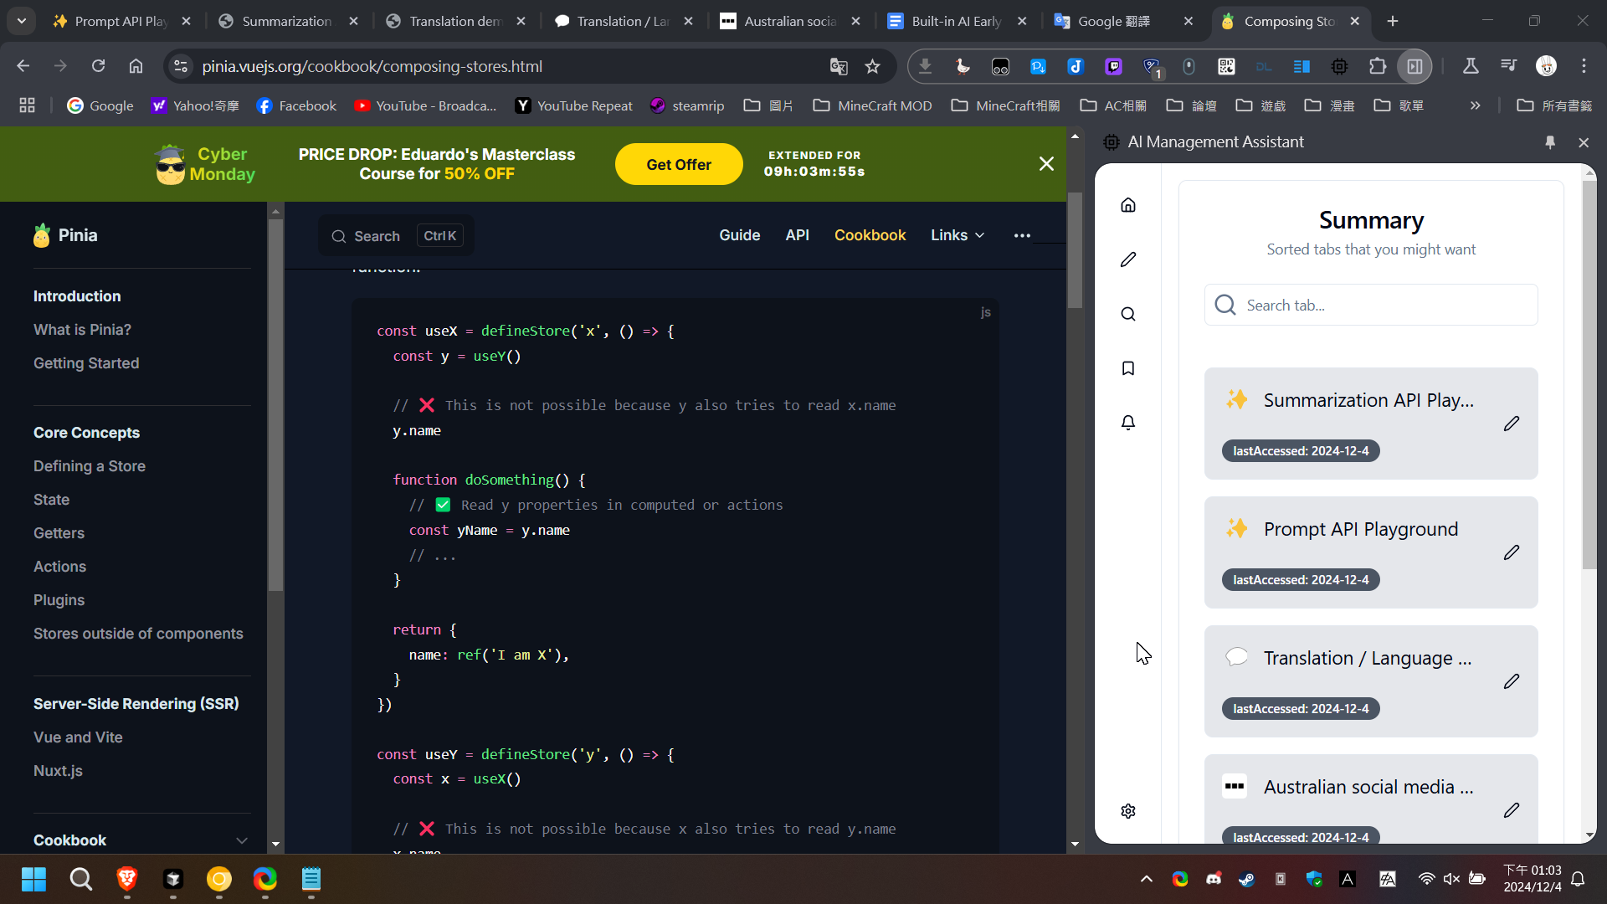1607x904 pixels.
Task: Open settings gear in assistant sidebar
Action: tap(1128, 811)
